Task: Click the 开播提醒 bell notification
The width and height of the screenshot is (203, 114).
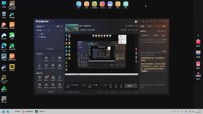Action: [129, 26]
